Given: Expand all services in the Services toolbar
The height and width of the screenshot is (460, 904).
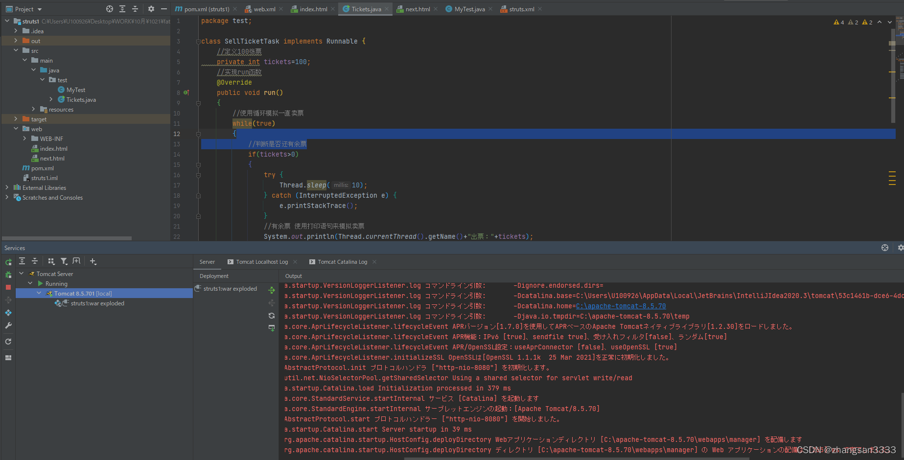Looking at the screenshot, I should click(x=22, y=261).
